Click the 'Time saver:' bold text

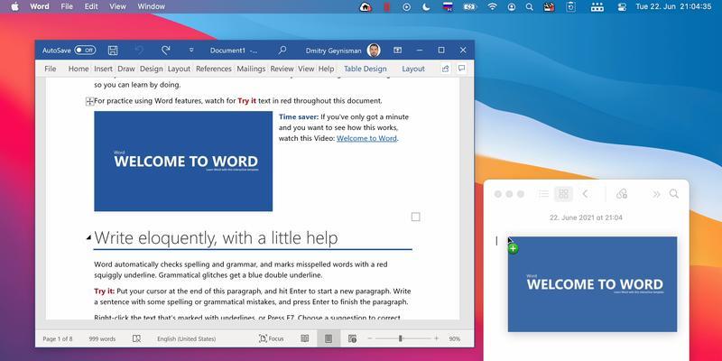(x=299, y=117)
